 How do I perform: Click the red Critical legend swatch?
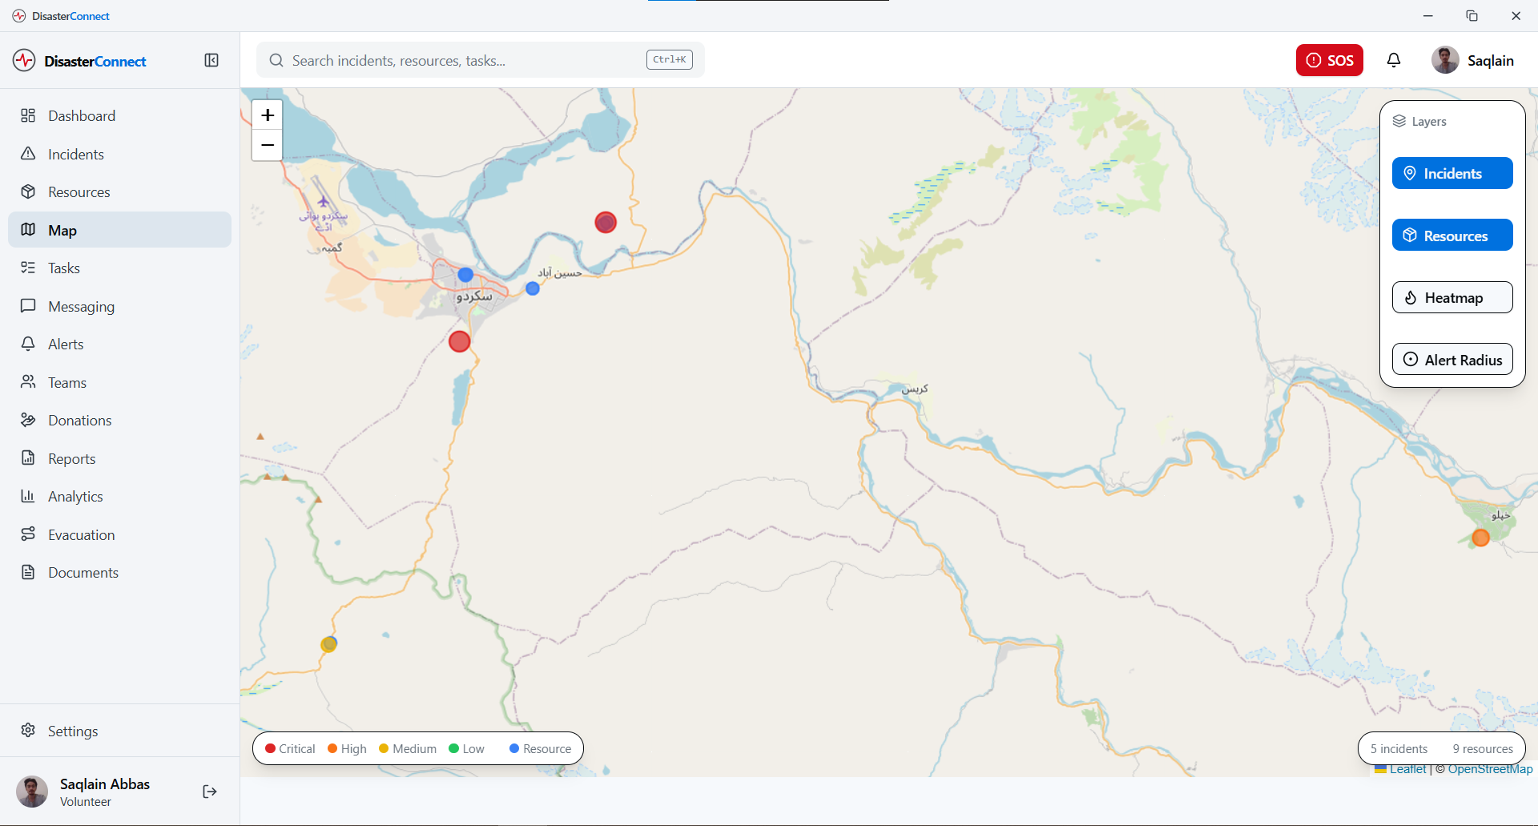pos(270,748)
